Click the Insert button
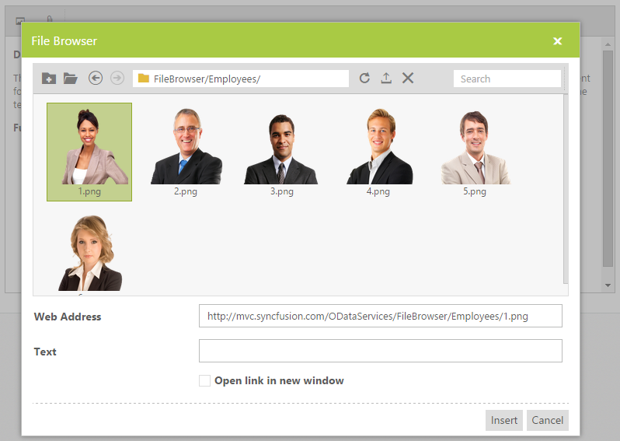 pos(503,420)
